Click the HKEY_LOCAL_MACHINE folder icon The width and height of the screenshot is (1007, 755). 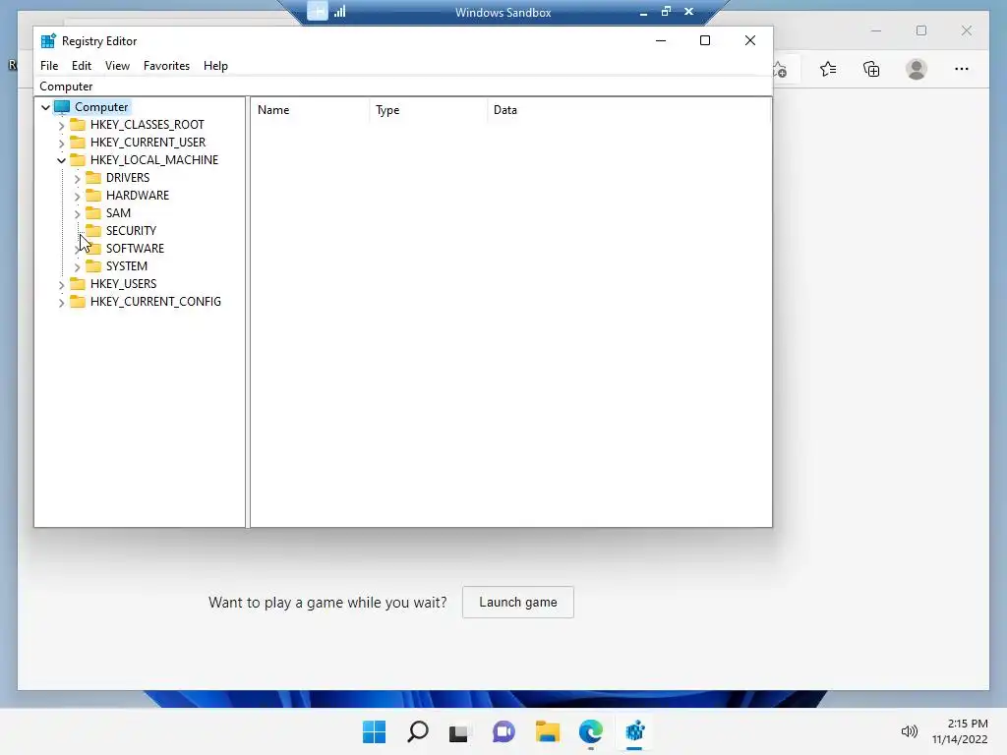click(78, 159)
